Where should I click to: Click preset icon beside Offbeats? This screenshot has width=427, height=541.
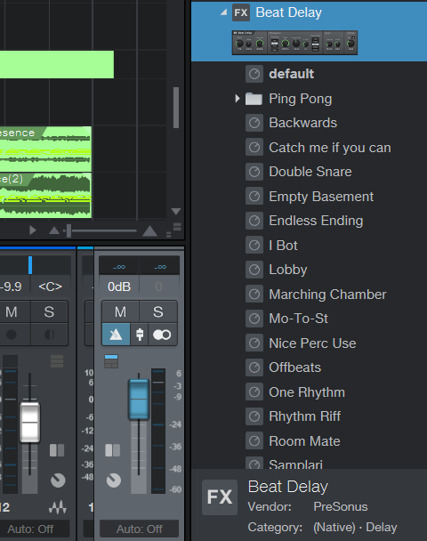tap(254, 367)
